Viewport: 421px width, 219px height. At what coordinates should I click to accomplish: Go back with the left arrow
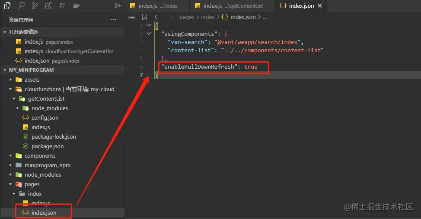[157, 17]
